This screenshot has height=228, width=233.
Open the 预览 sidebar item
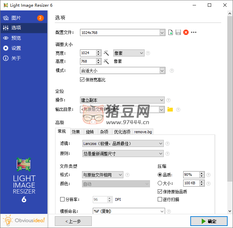(16, 38)
